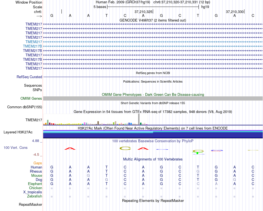Open the H3K27Ac Mark ENCODE track title
Viewport: 263px width, 211px height.
[153, 128]
